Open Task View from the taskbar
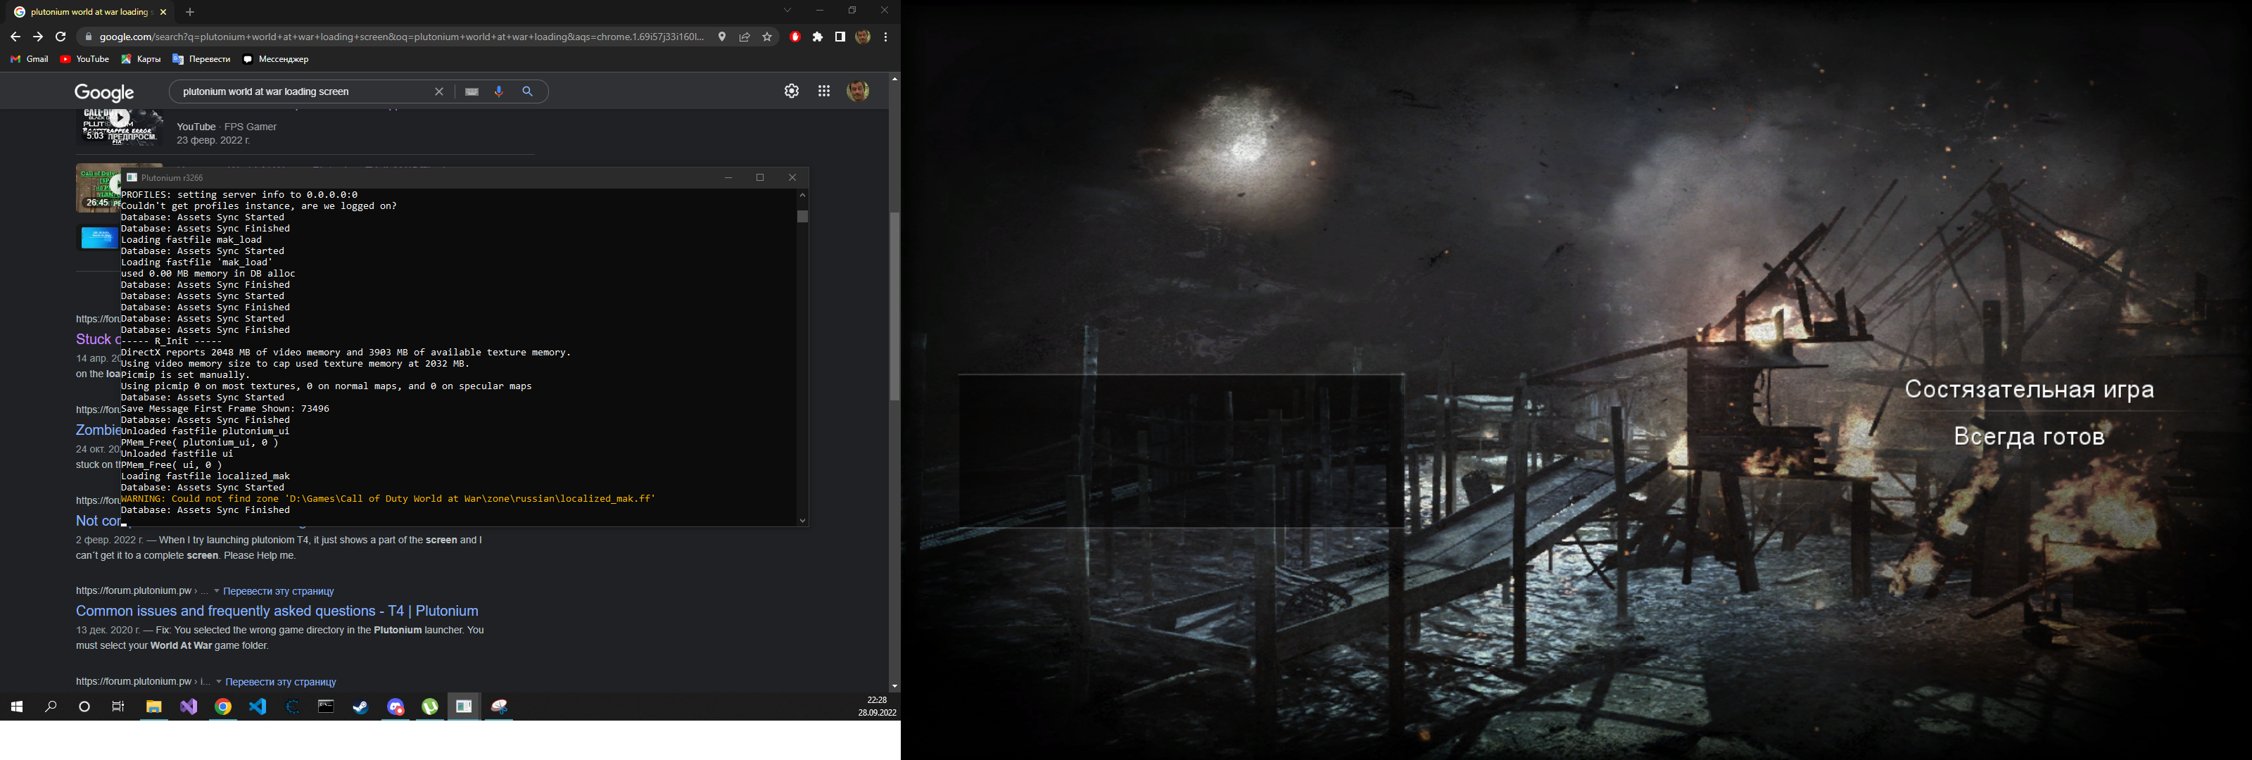Viewport: 2252px width, 760px height. click(x=118, y=707)
